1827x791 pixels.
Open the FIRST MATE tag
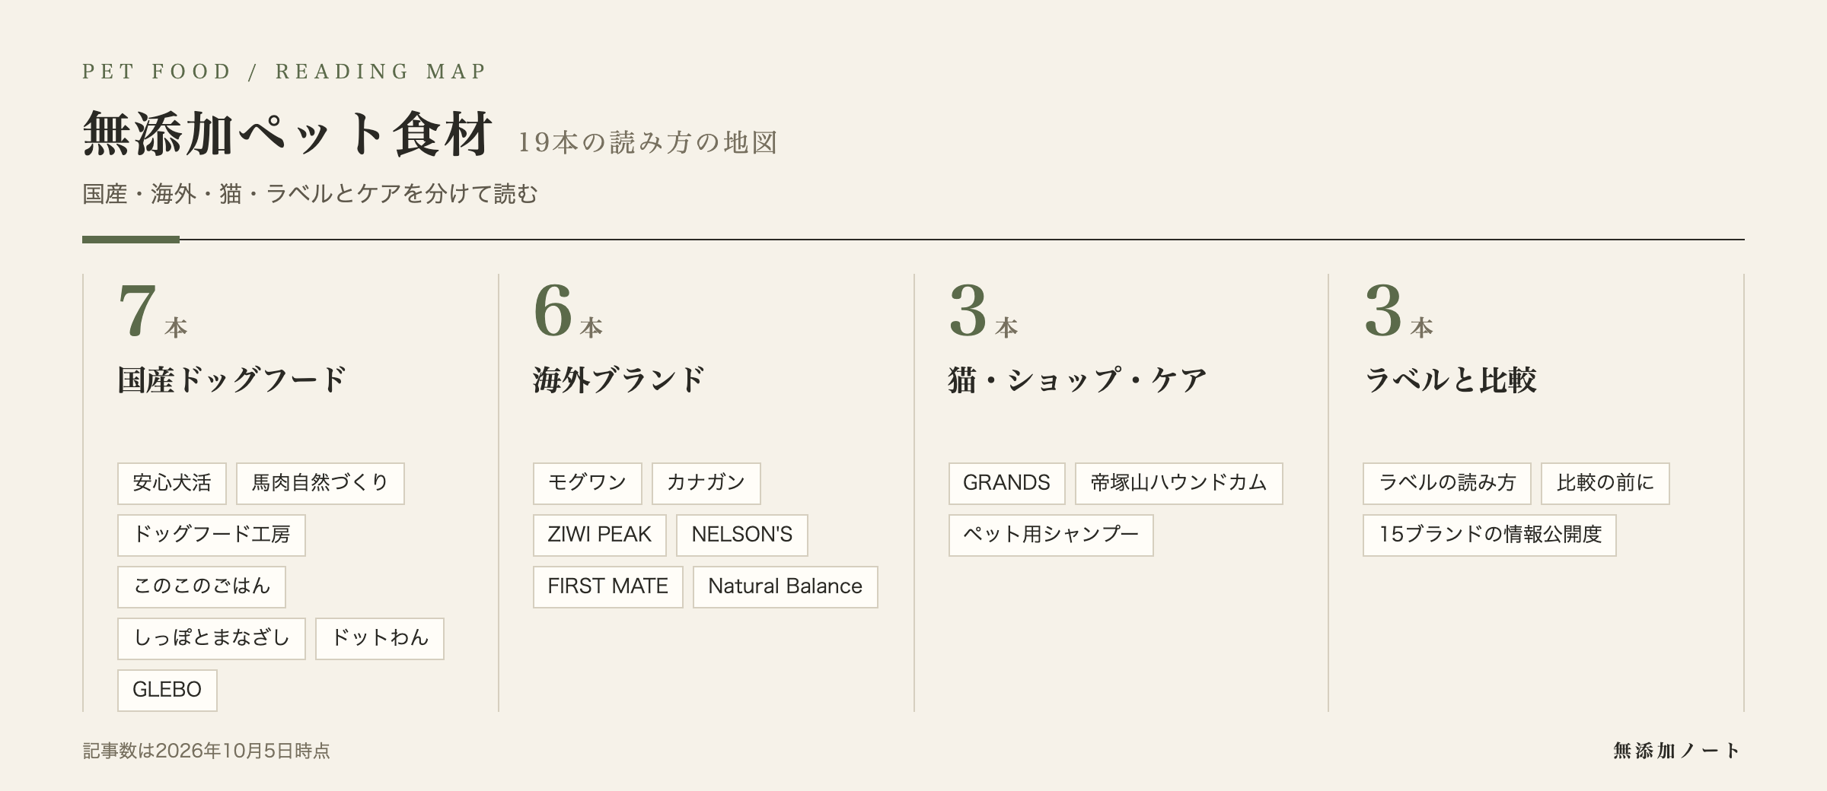[607, 586]
